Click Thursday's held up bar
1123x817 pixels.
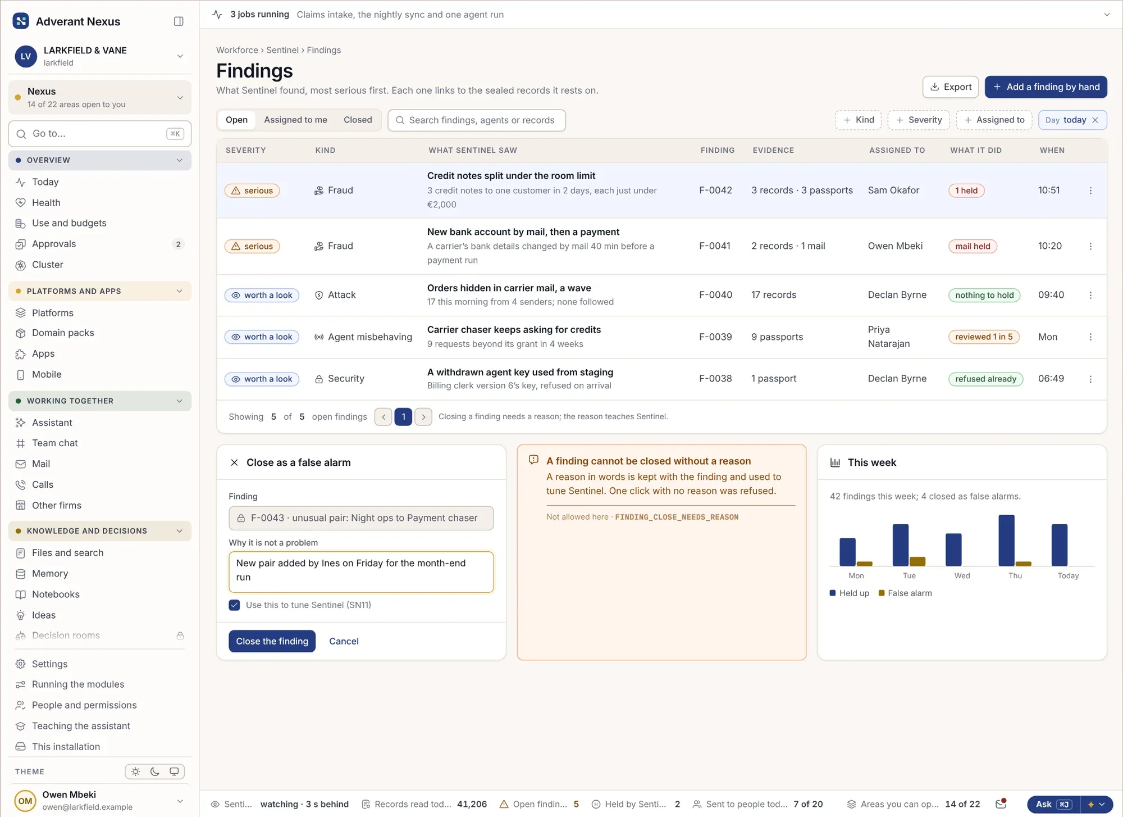click(1006, 541)
